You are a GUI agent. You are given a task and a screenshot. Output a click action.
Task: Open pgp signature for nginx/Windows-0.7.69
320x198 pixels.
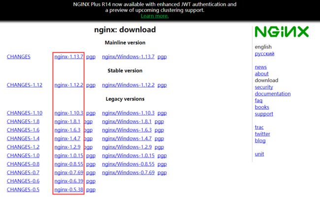point(162,173)
